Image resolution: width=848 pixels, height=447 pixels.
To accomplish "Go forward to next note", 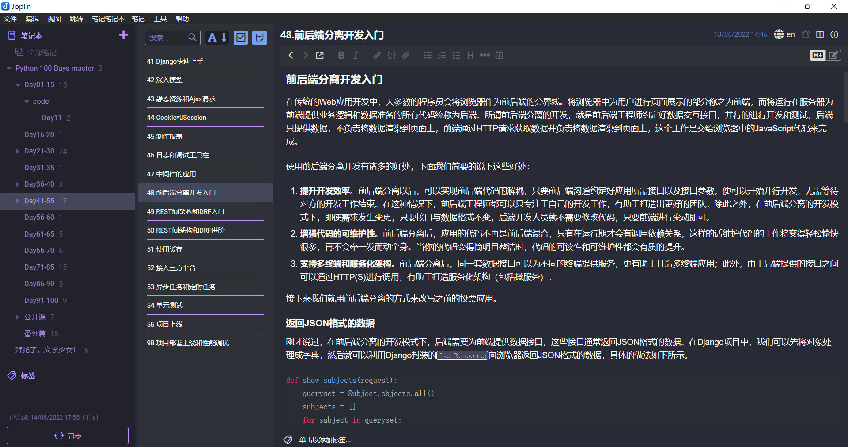I will [305, 55].
